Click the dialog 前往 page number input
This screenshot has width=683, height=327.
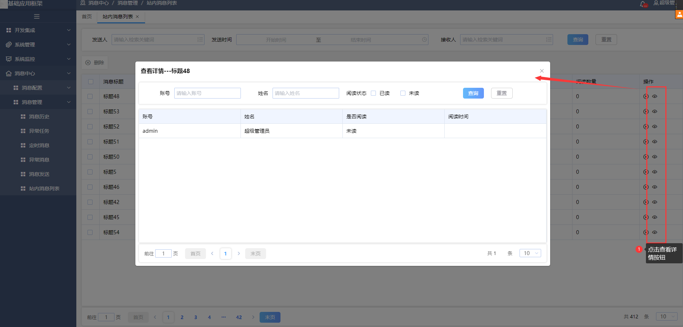(163, 254)
